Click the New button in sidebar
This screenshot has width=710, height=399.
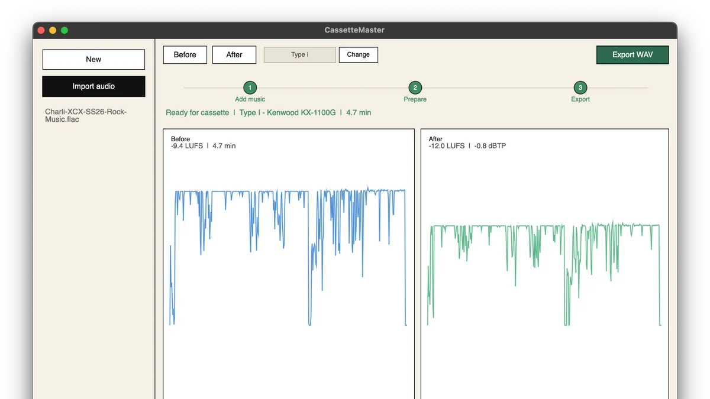click(93, 59)
